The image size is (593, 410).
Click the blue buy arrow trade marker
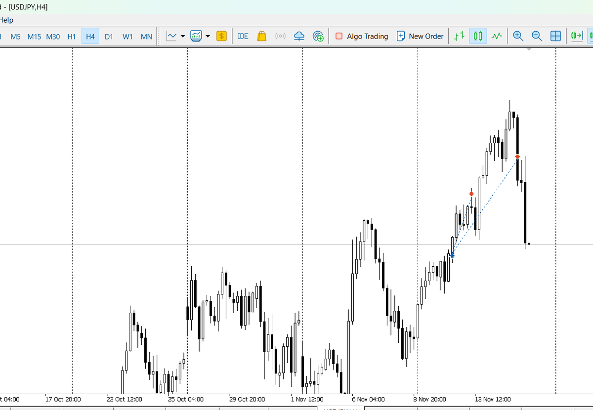coord(452,255)
